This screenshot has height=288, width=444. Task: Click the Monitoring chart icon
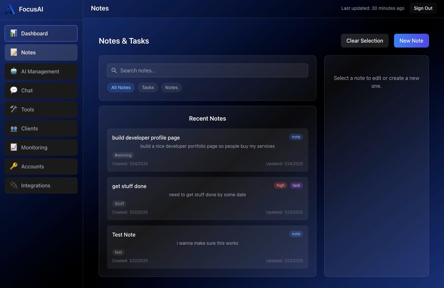[14, 147]
